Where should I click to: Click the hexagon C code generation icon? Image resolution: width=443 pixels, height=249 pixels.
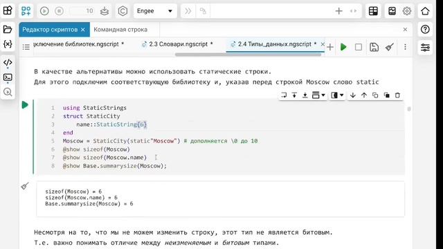(123, 11)
